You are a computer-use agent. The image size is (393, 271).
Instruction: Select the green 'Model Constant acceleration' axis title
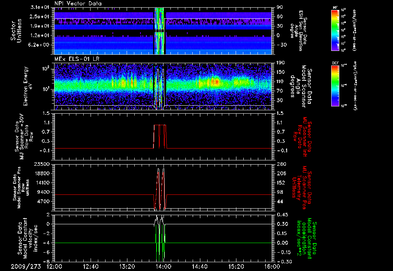[x=307, y=238]
